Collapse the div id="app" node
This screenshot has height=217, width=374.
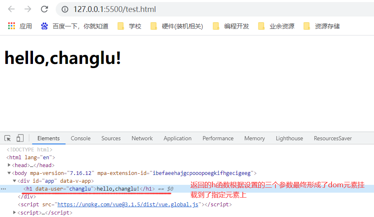click(14, 181)
